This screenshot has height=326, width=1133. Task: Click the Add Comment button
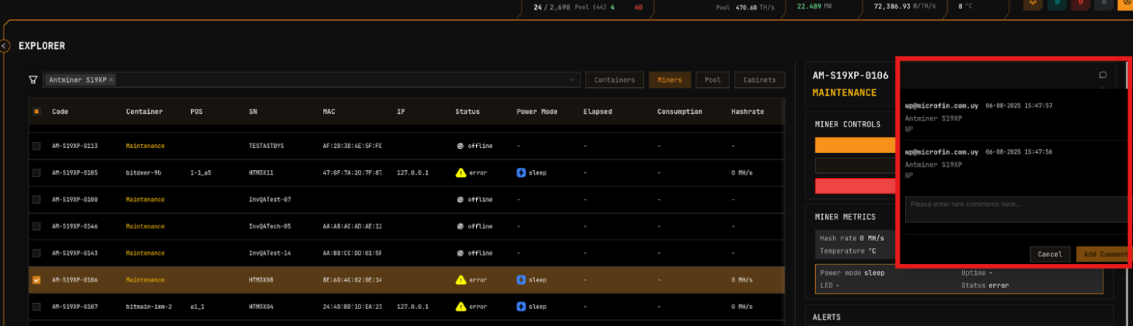point(1102,254)
